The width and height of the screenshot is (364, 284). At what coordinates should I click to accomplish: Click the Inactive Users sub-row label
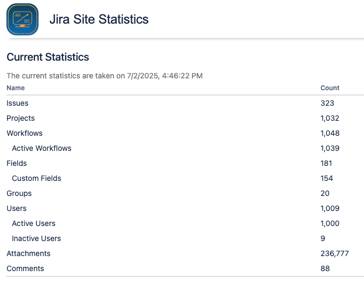pos(36,238)
